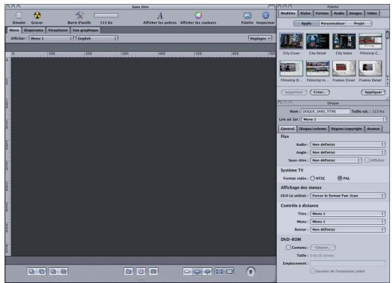The height and width of the screenshot is (283, 392).
Task: Click toolbar hide pill in Sans titre titlebar
Action: tap(271, 7)
